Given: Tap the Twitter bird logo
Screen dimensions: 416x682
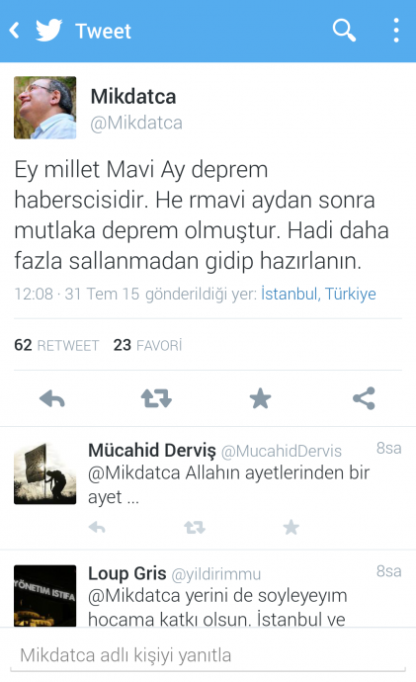Looking at the screenshot, I should tap(48, 31).
